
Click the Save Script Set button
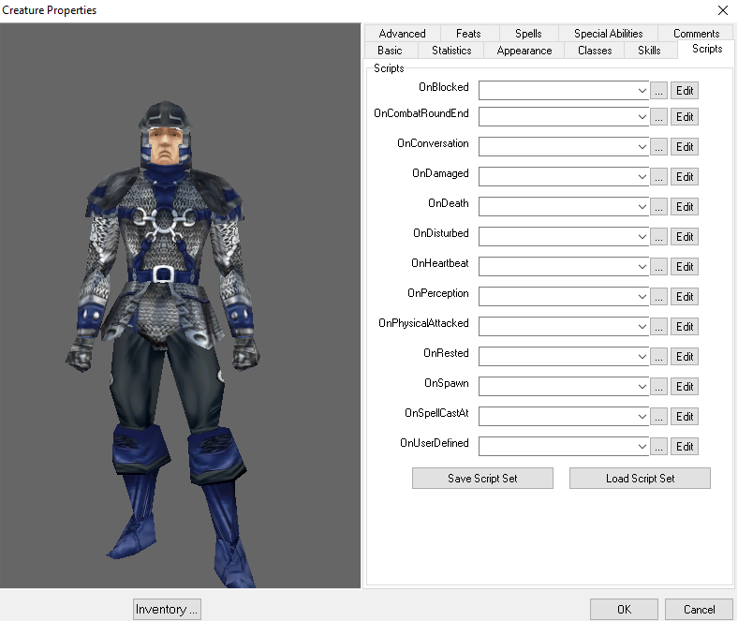coord(482,479)
